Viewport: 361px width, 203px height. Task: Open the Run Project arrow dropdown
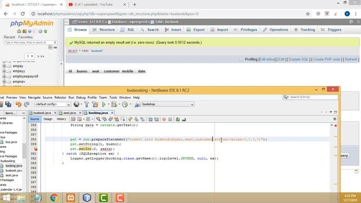[x=108, y=104]
